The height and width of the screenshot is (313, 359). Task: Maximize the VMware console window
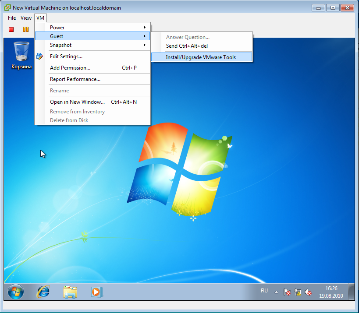click(333, 8)
